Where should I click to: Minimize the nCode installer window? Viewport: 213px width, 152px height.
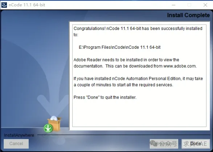(173, 5)
